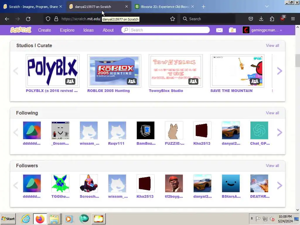The image size is (300, 225).
Task: Open SAVE THE MOUNTAIN studio link
Action: pos(231,91)
